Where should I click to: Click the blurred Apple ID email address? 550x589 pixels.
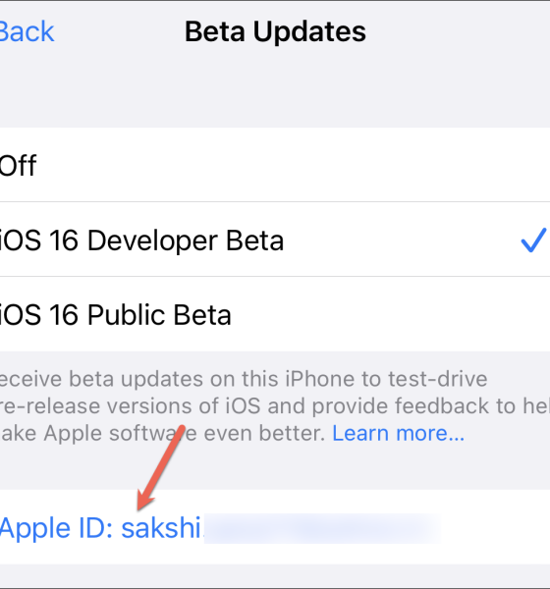coord(322,528)
